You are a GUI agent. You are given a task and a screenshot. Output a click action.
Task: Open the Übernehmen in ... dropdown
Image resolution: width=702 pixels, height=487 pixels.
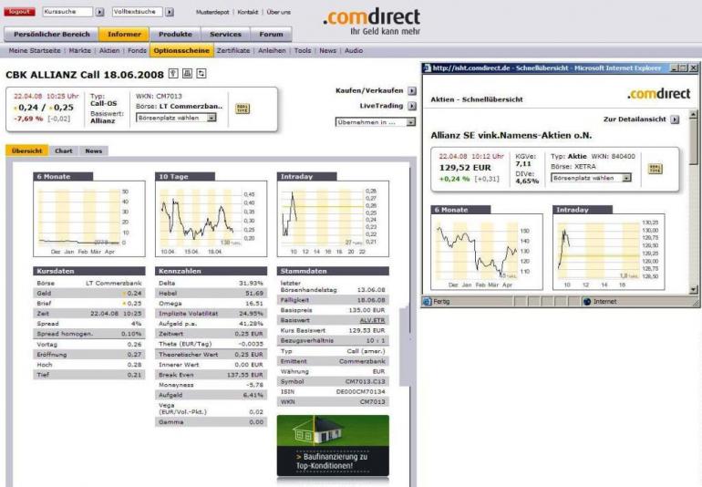point(376,122)
